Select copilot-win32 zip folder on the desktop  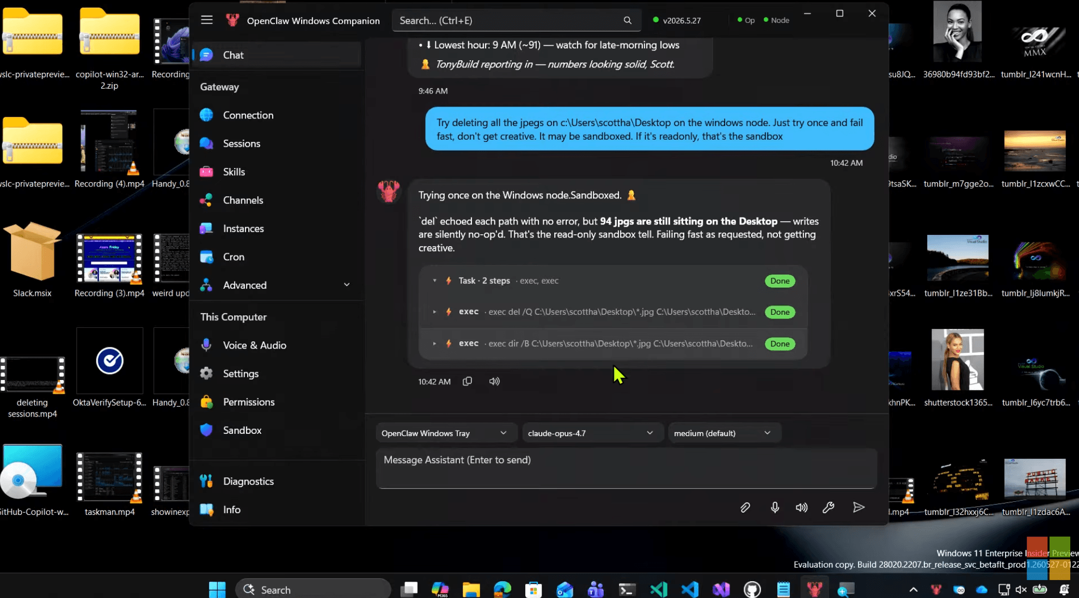109,48
